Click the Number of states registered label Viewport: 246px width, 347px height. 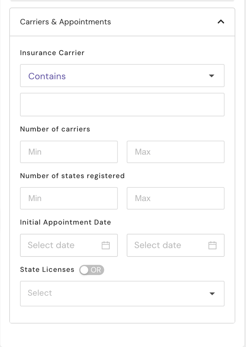(72, 176)
